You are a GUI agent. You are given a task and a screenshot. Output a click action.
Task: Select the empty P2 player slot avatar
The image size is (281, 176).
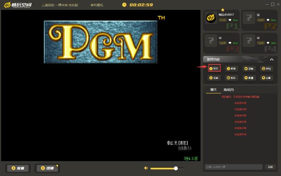point(249,18)
